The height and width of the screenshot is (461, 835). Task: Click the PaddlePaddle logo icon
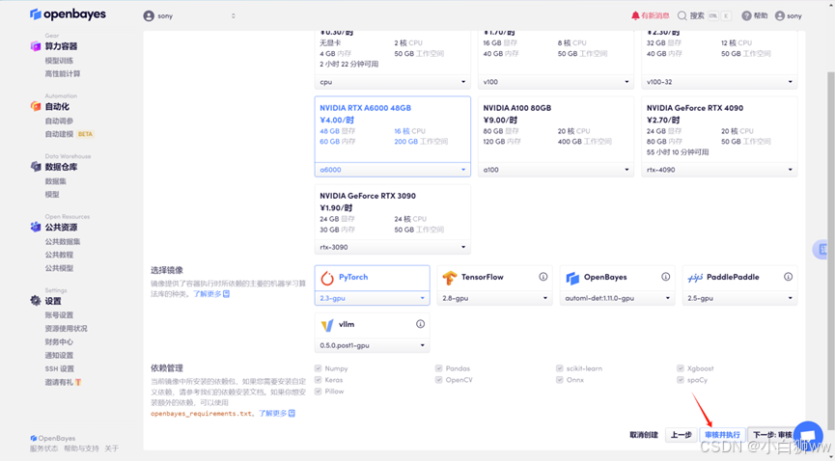click(x=695, y=278)
